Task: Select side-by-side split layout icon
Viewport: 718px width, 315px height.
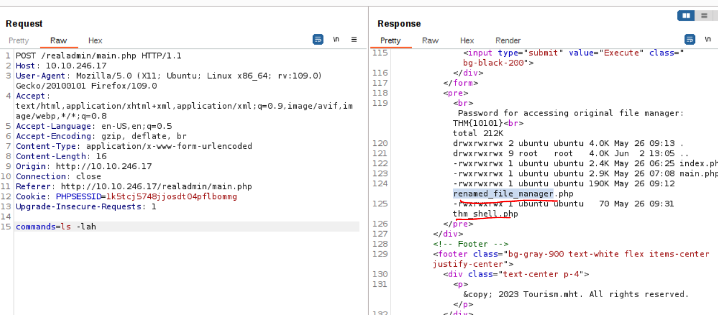Action: point(686,16)
